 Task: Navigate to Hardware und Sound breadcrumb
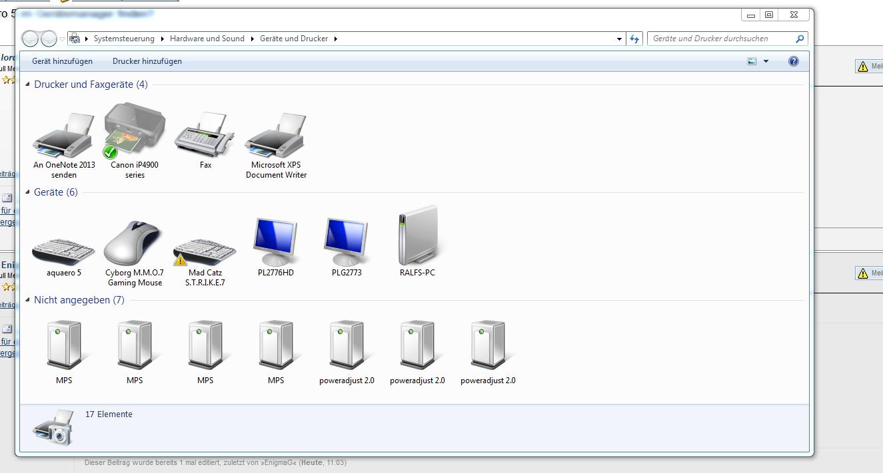coord(207,39)
